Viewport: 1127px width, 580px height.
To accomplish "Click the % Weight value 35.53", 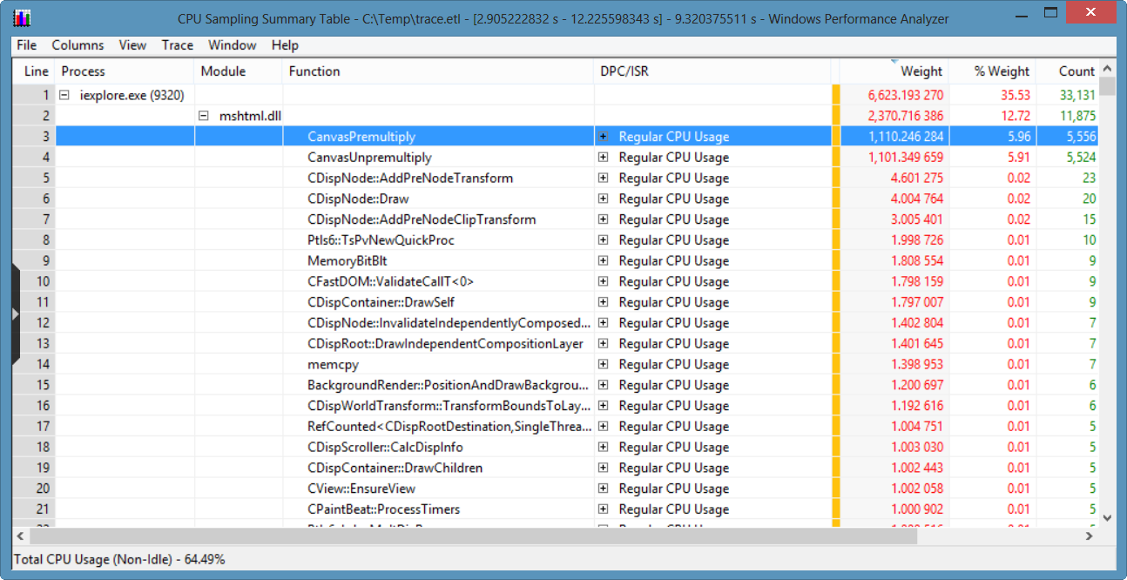I will coord(1016,95).
